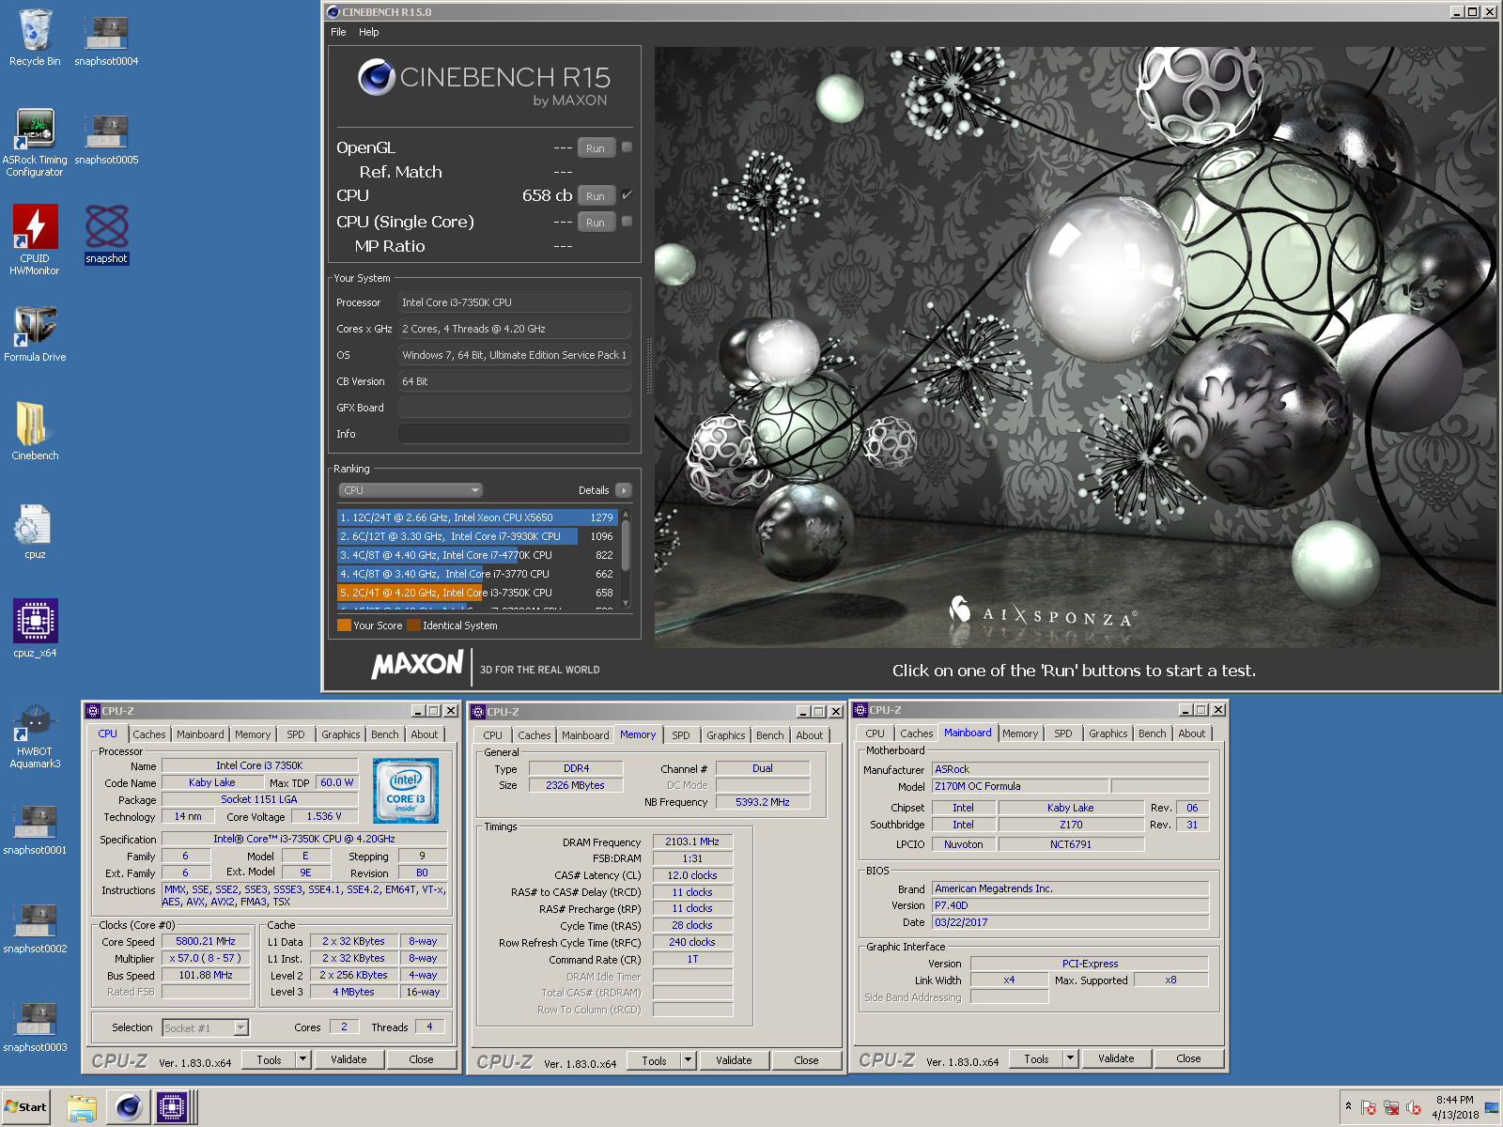Open About tab in Mainboard CPU-Z window
The height and width of the screenshot is (1127, 1503).
point(1192,733)
